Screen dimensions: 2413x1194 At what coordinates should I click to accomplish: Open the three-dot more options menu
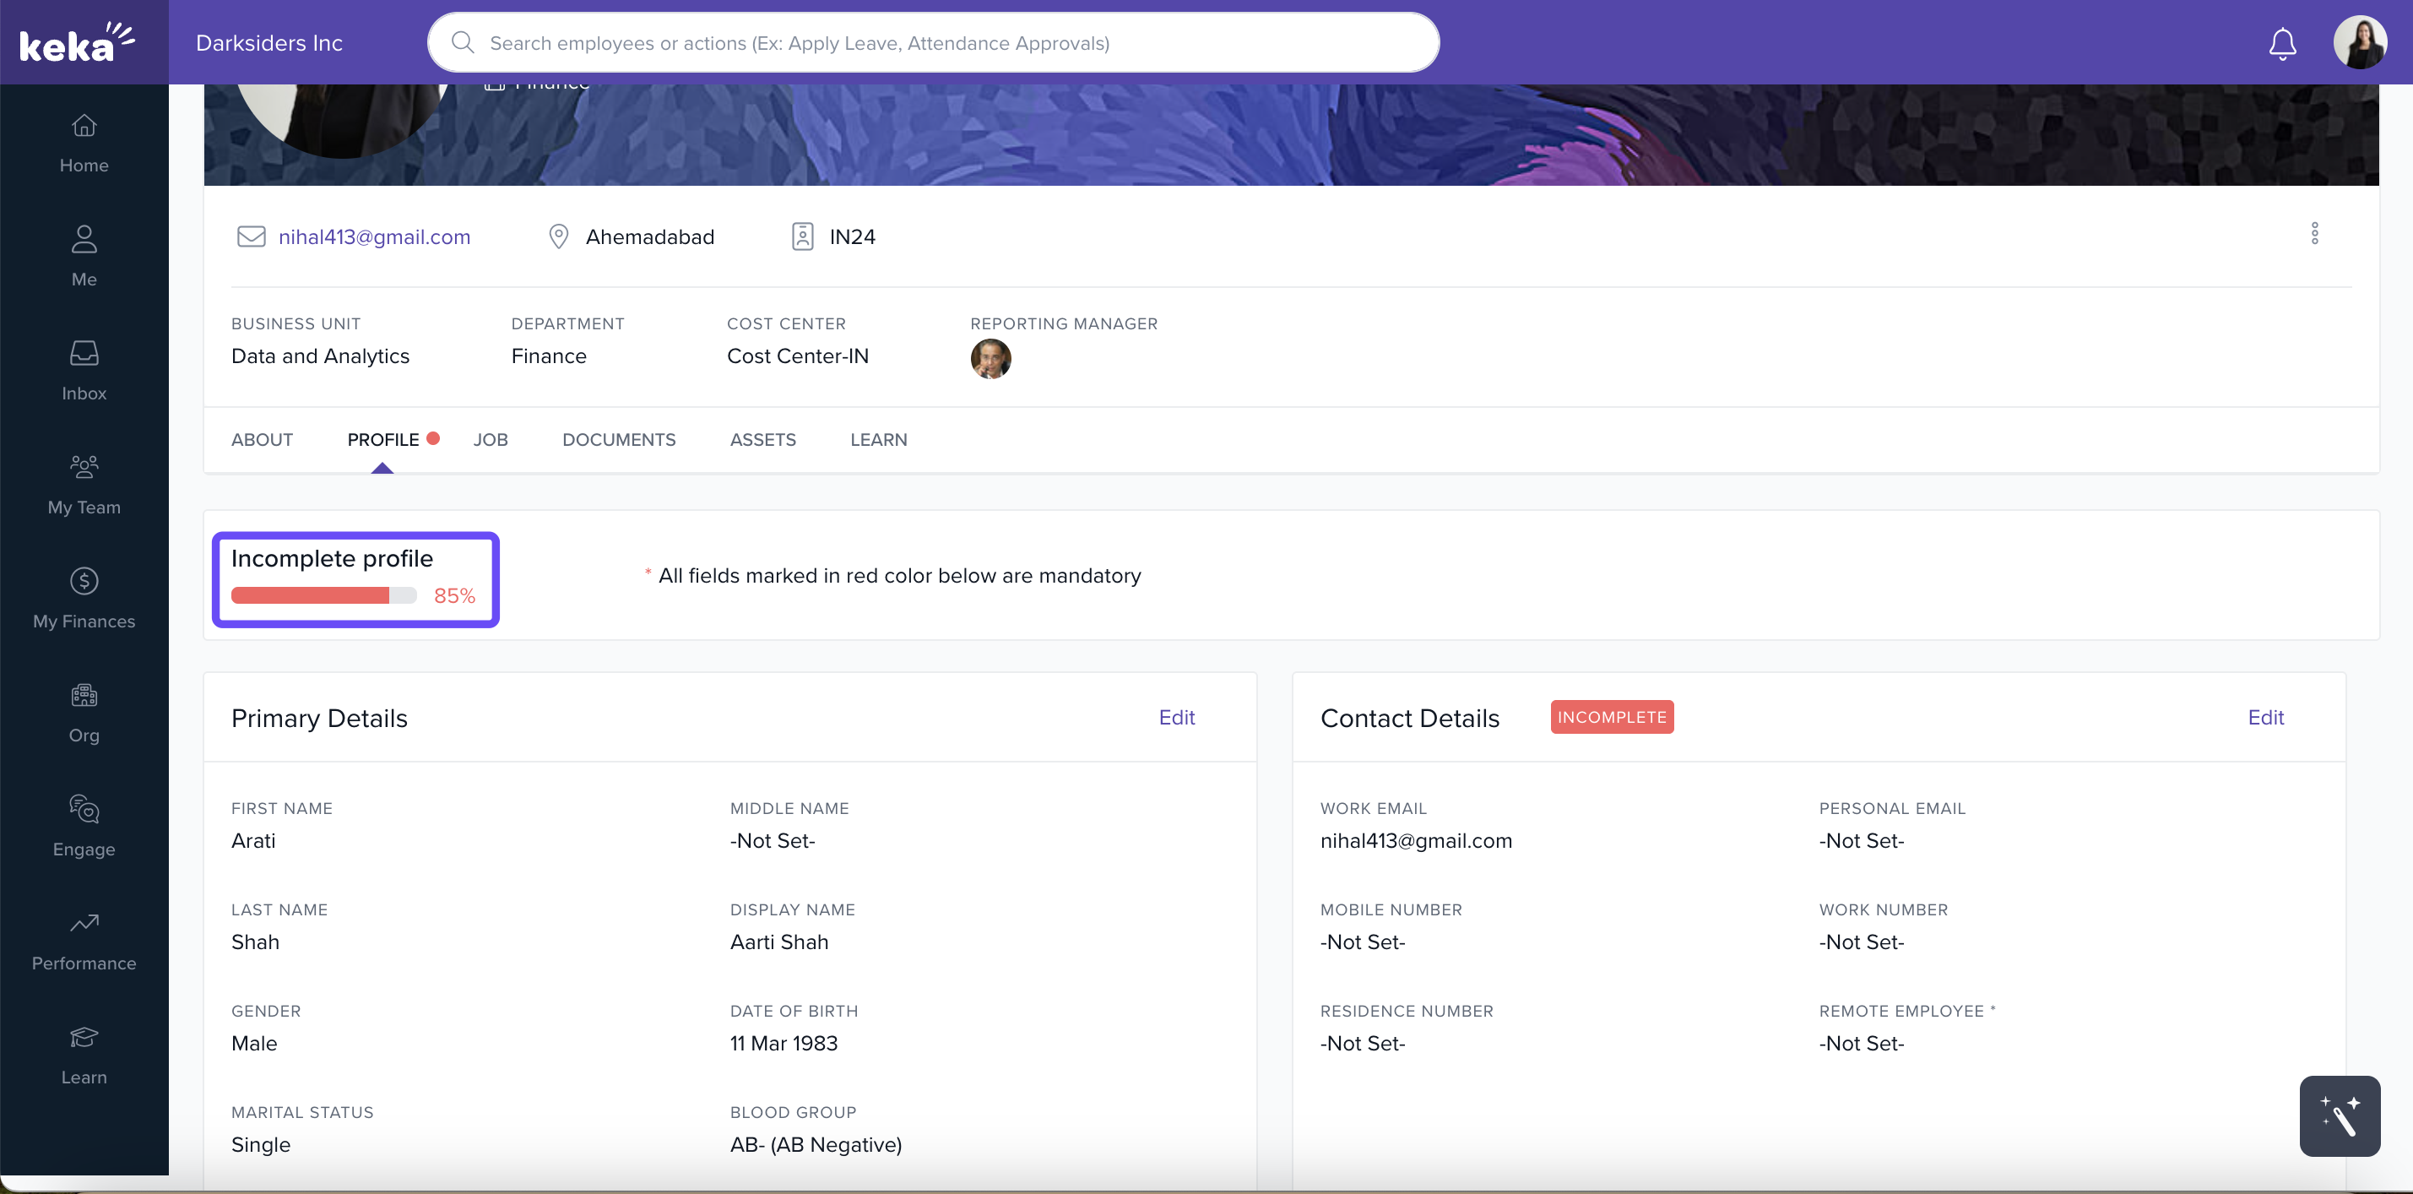[2313, 234]
